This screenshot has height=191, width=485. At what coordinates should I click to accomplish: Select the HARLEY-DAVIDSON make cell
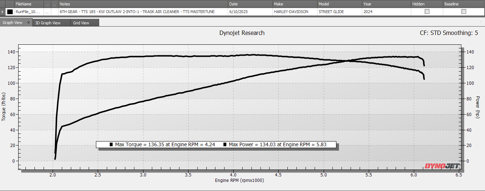[x=295, y=12]
